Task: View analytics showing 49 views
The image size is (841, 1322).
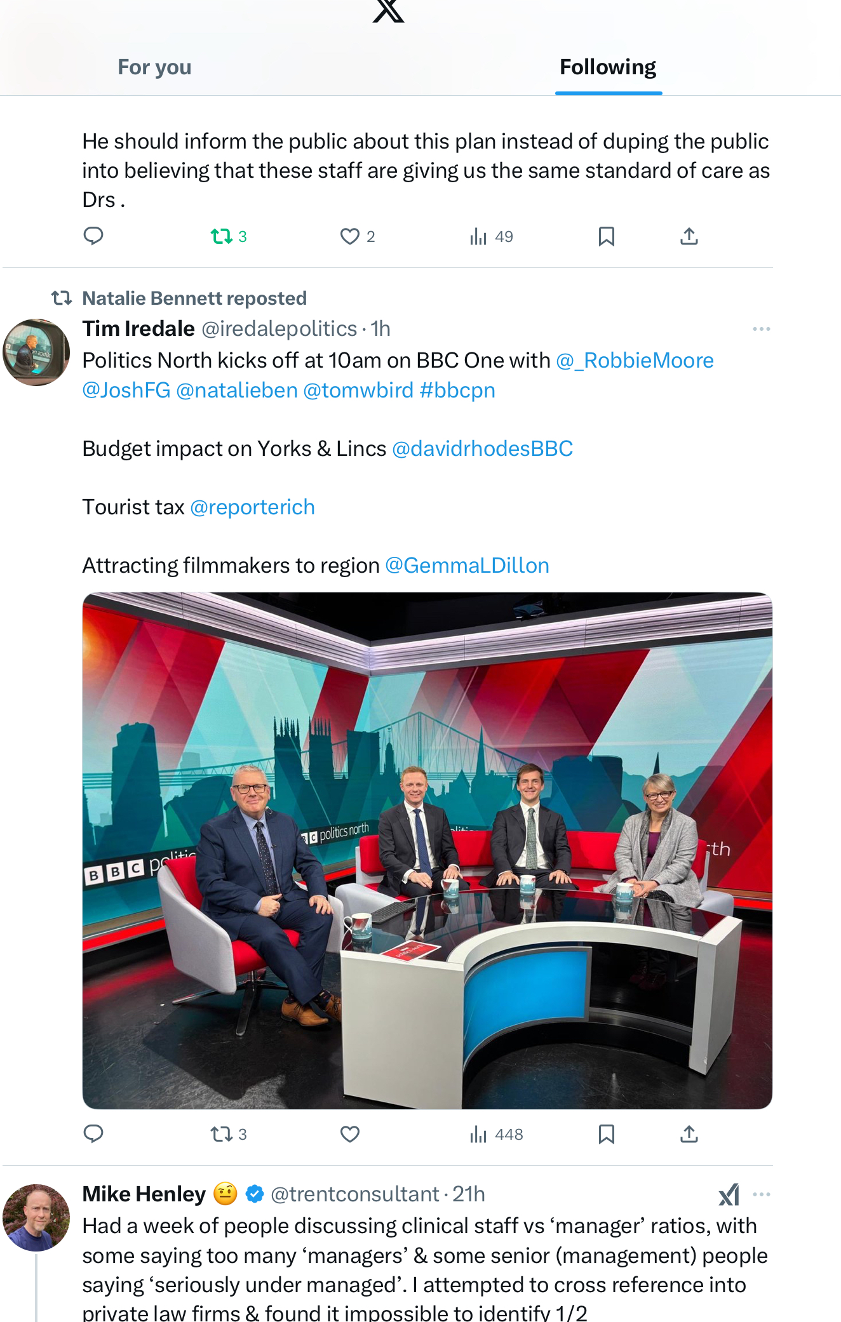Action: click(x=491, y=236)
